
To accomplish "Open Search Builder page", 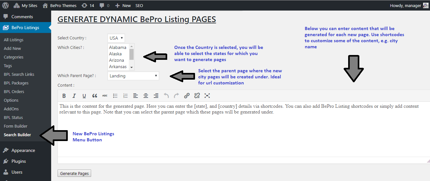I will [17, 135].
